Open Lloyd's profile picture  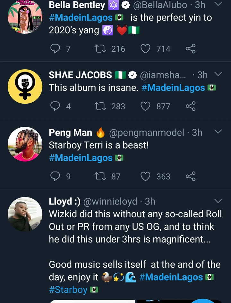pos(25,214)
